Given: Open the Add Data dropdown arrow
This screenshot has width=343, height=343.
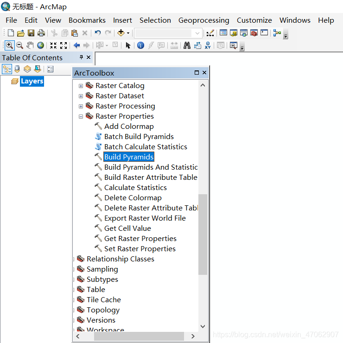Looking at the screenshot, I should [x=128, y=33].
